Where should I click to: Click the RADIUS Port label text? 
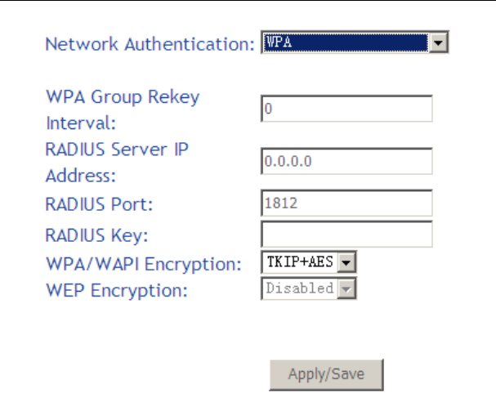(x=98, y=203)
